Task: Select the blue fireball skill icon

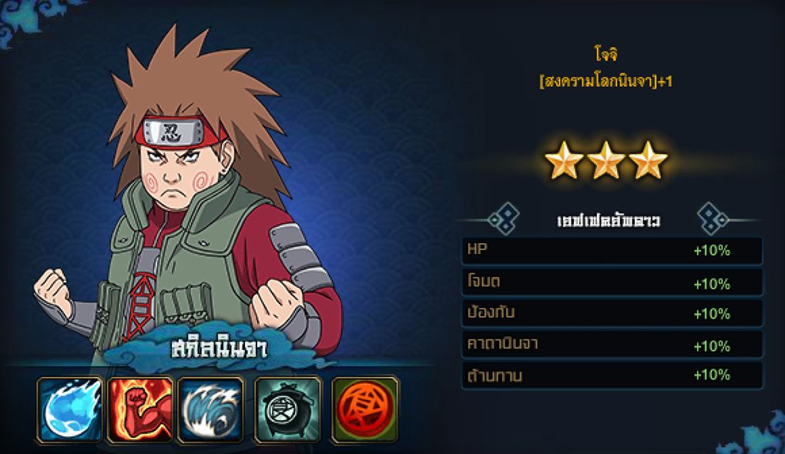Action: (x=69, y=410)
